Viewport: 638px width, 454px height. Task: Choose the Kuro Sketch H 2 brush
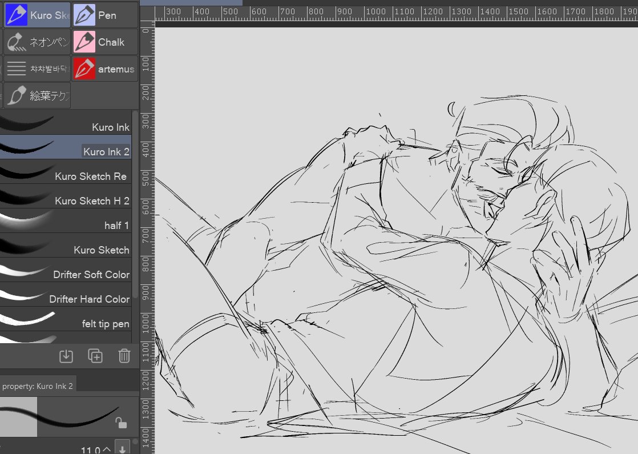66,196
